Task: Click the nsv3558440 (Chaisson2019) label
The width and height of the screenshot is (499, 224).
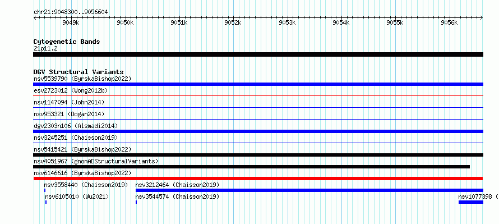Action: point(86,185)
